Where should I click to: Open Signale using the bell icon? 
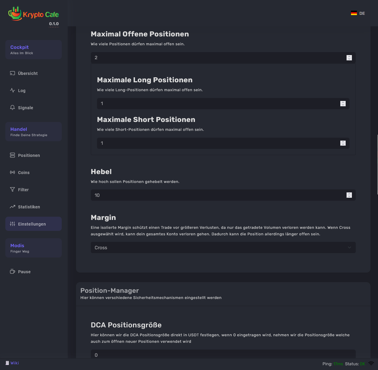(x=12, y=107)
